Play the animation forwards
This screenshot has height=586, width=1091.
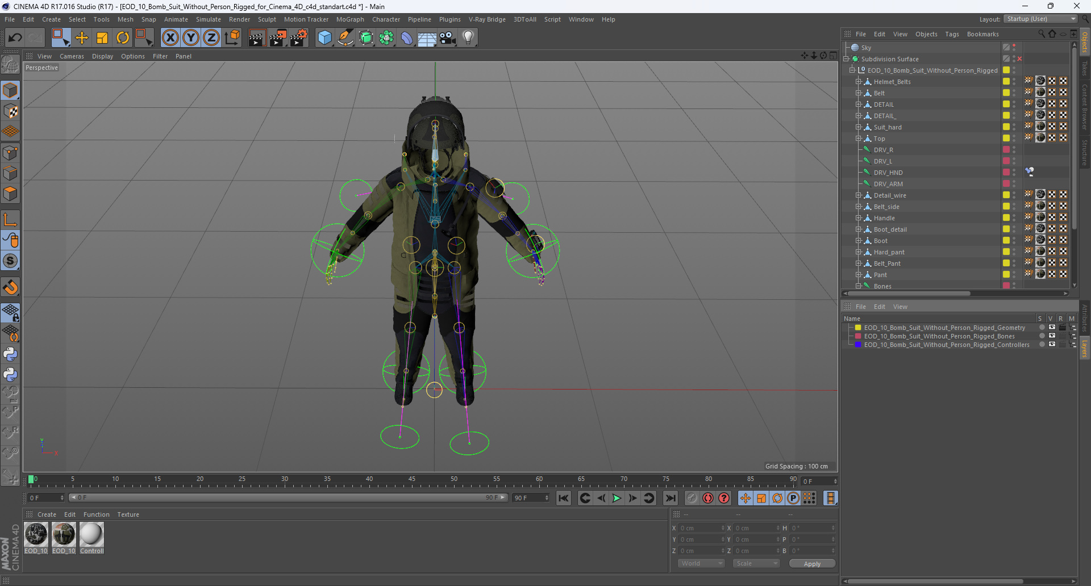617,498
